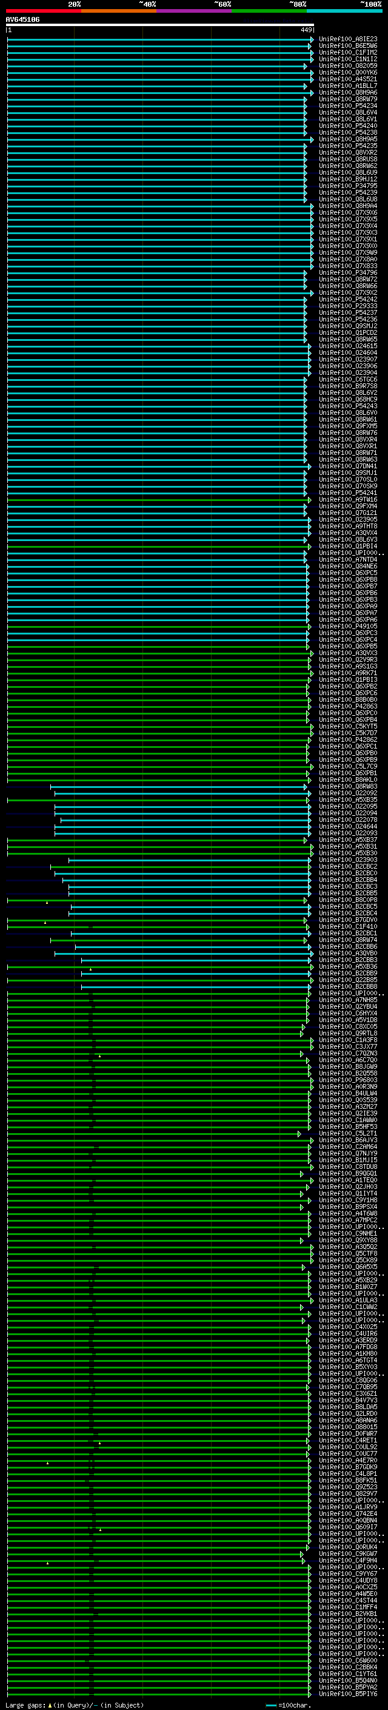
Task: Select the UniRef100_B2CBB9 label
Action: tap(348, 973)
